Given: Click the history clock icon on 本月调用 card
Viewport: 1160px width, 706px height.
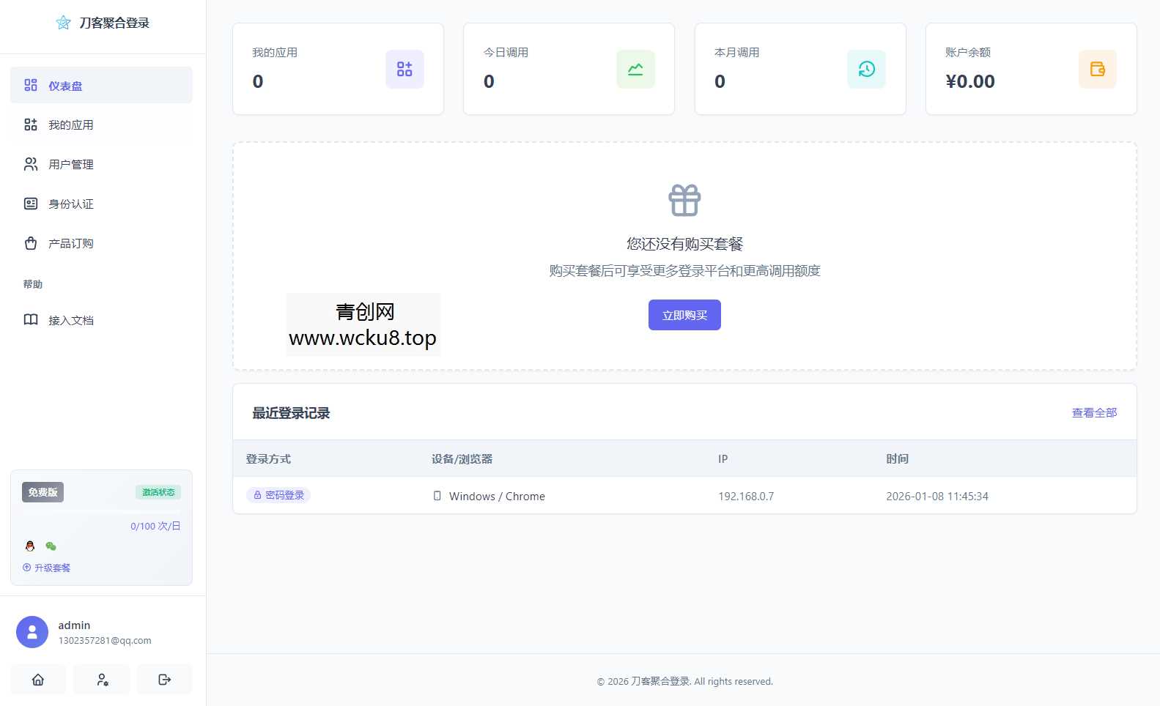Looking at the screenshot, I should point(866,69).
